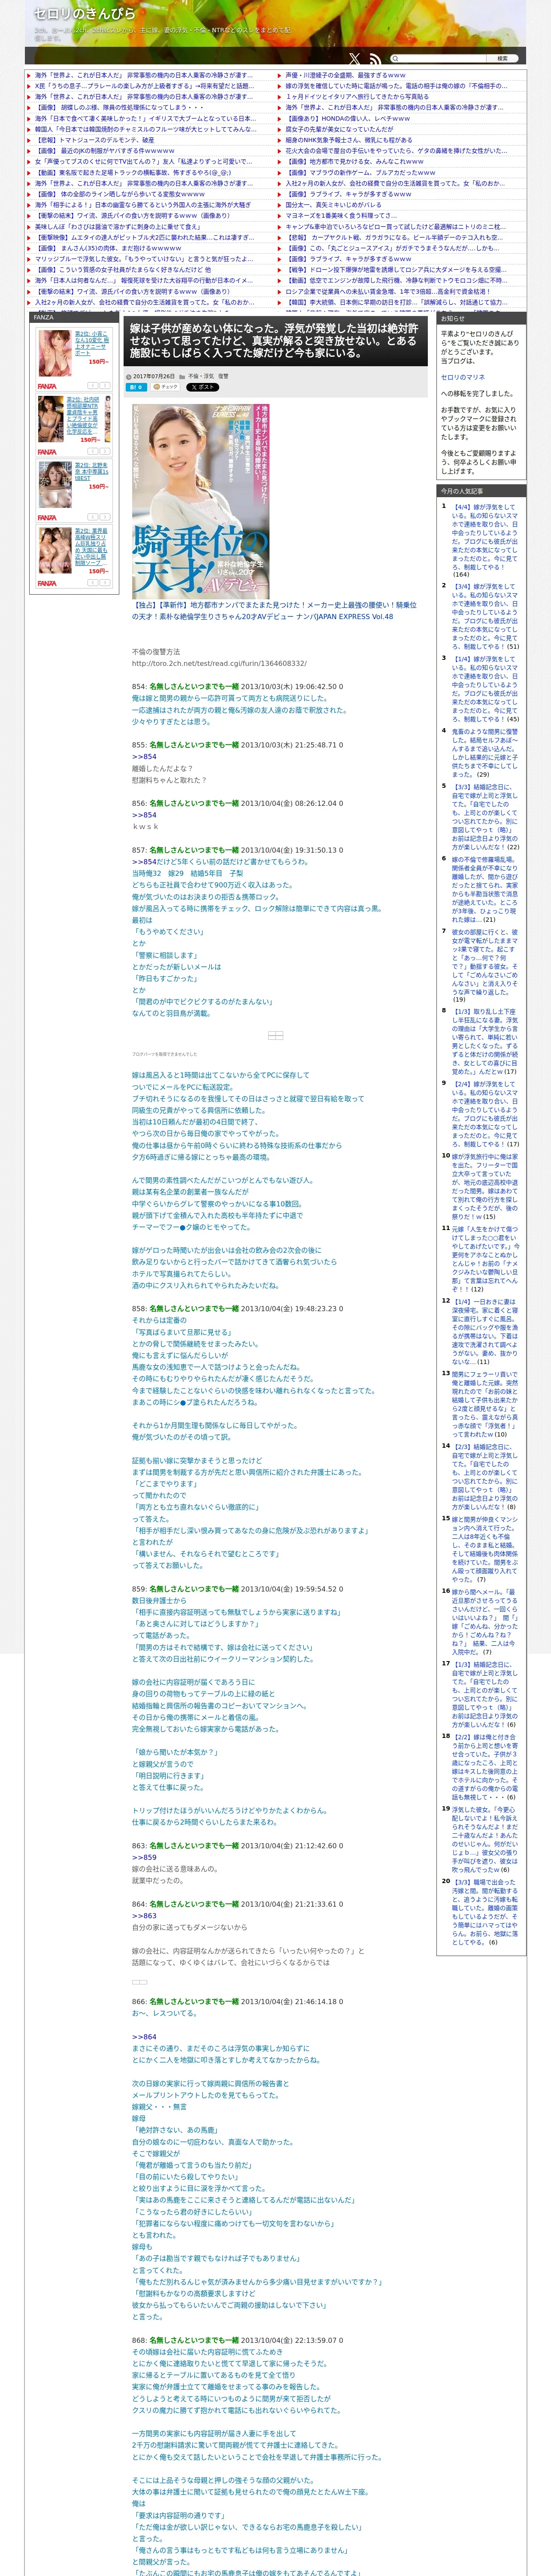551x2576 pixels.
Task: Open the fourth FANZA ad thumbnail
Action: (54, 551)
